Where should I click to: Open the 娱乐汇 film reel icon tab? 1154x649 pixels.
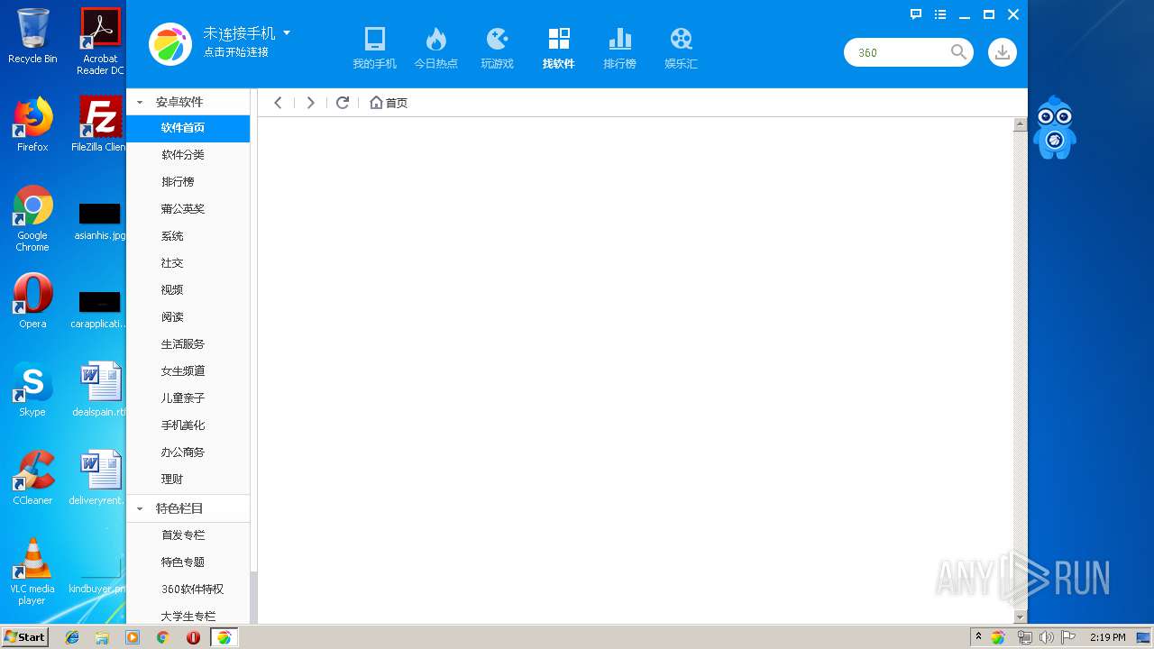click(x=682, y=39)
